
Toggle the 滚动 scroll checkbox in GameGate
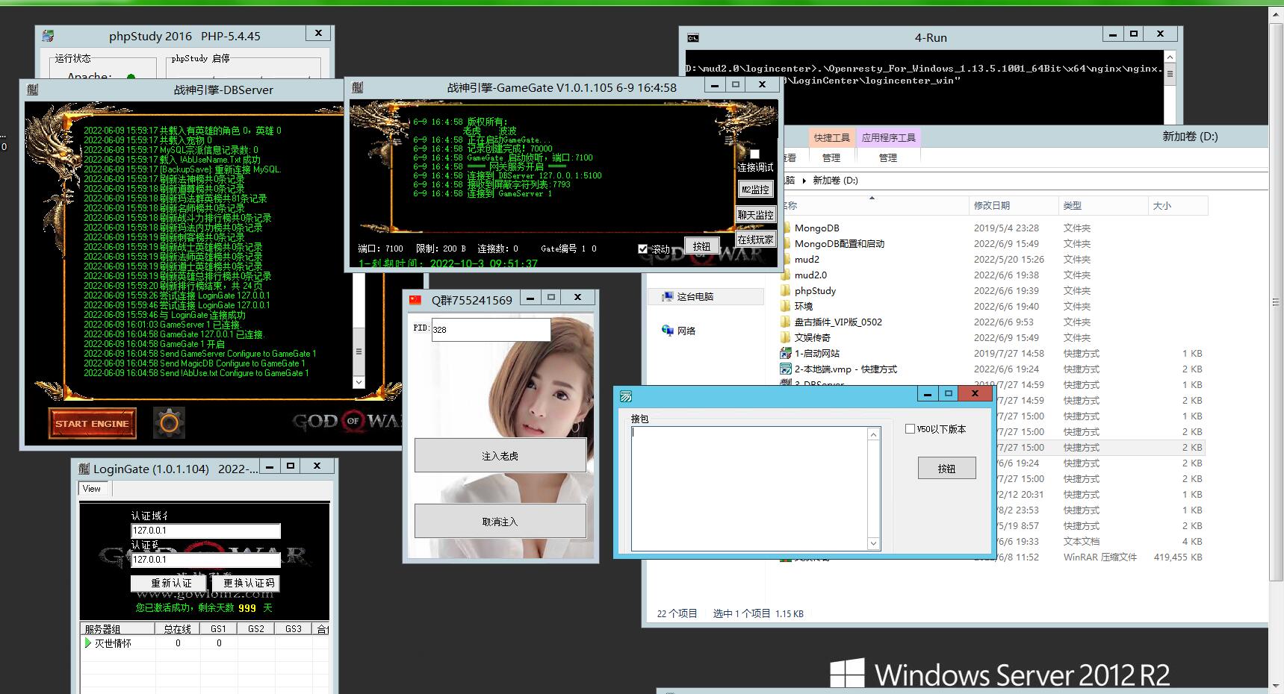coord(643,248)
